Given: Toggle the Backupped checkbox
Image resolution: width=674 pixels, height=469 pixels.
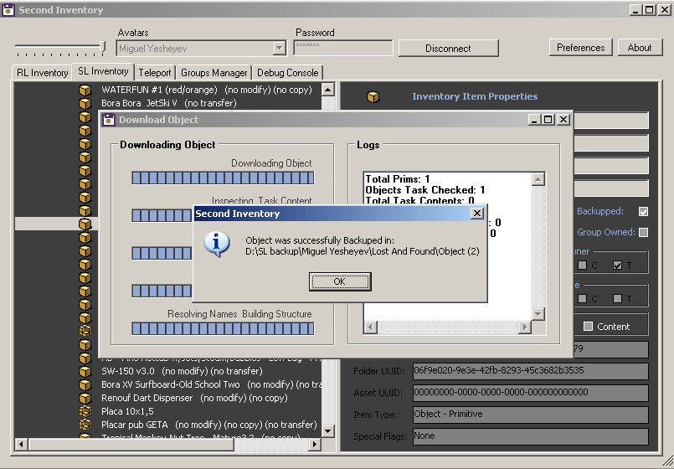Looking at the screenshot, I should (643, 212).
